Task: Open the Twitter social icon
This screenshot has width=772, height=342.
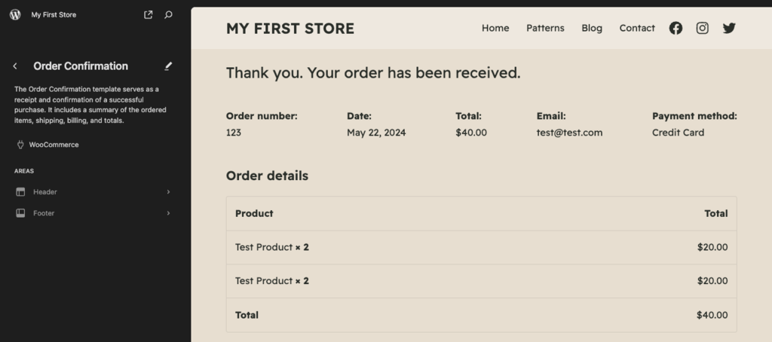Action: [728, 28]
